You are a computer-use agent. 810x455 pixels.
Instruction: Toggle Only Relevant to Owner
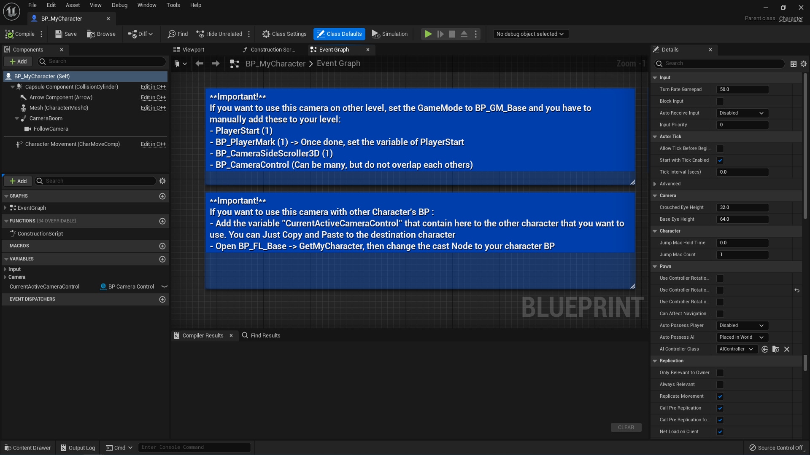(x=720, y=373)
